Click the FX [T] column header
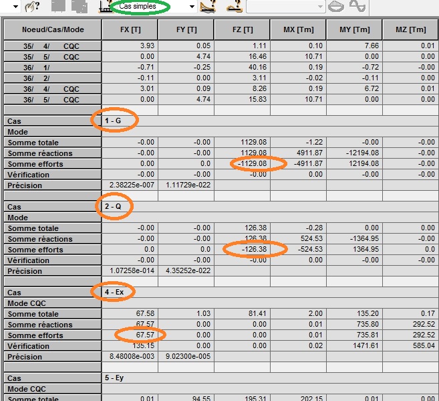 pos(130,29)
